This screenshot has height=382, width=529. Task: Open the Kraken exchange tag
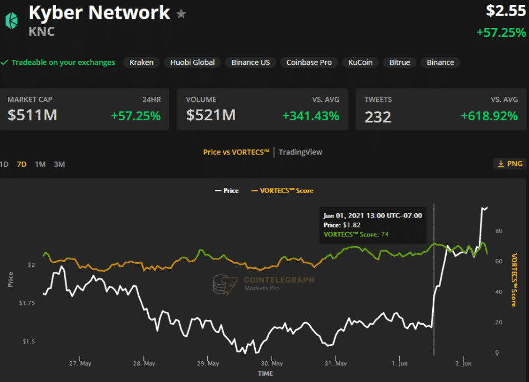(x=142, y=63)
